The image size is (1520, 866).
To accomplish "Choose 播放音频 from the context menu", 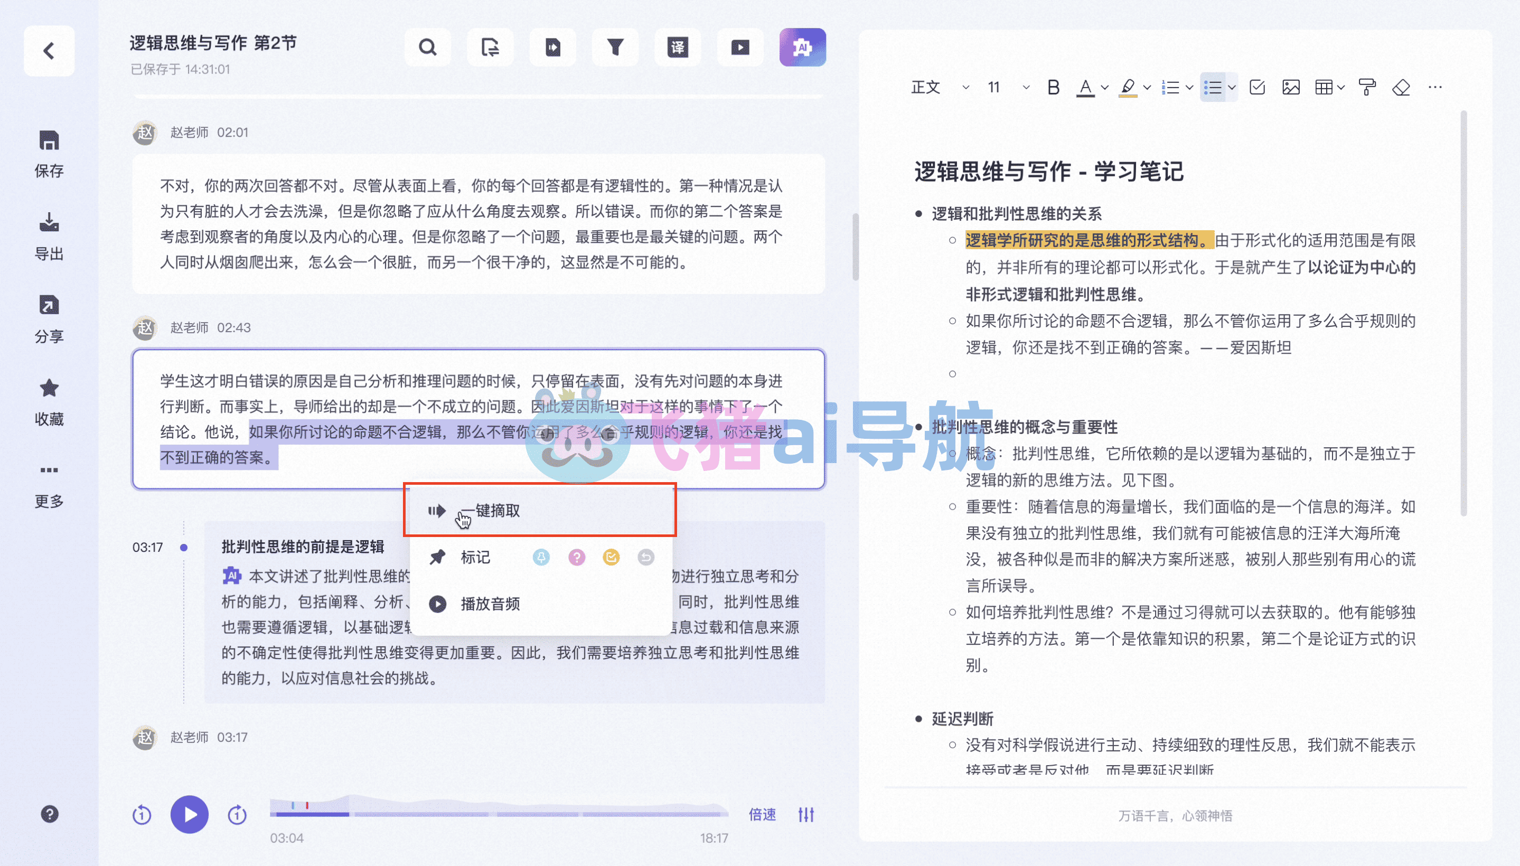I will coord(540,604).
